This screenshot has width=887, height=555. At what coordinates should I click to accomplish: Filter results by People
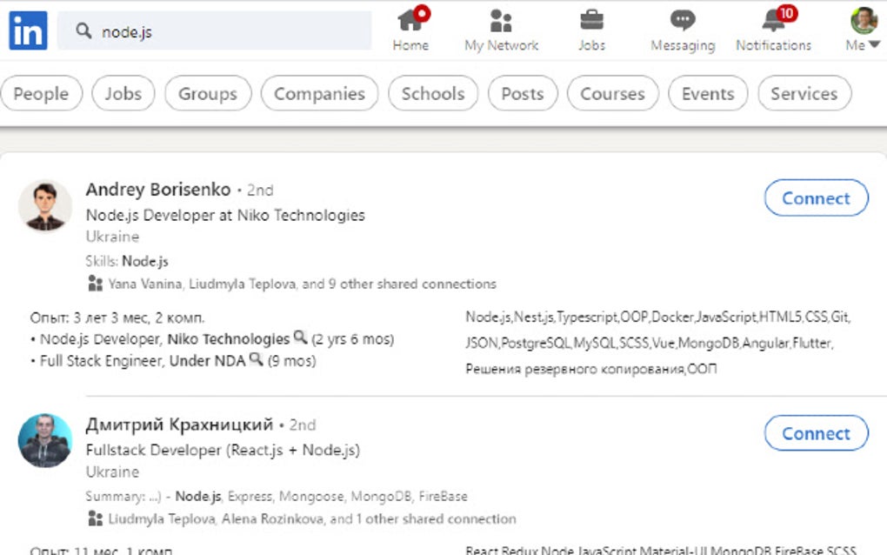point(41,94)
